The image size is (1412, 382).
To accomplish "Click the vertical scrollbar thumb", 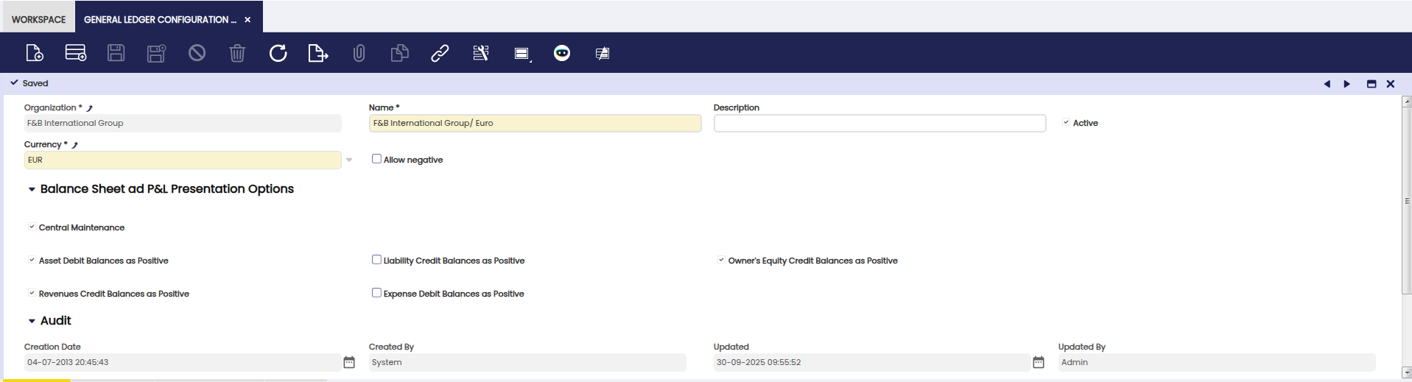I will (x=1407, y=200).
